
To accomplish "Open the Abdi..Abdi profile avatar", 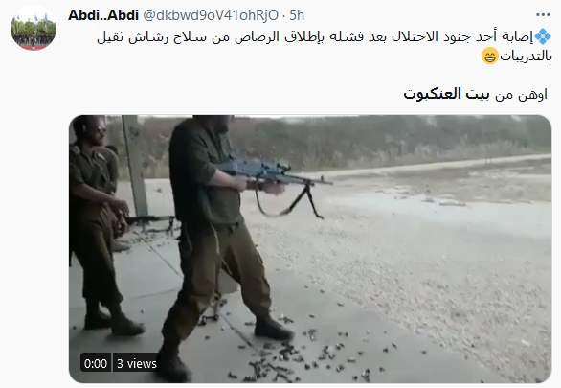I will 34,28.
